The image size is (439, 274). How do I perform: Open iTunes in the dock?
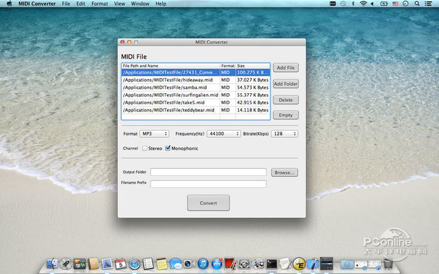(x=203, y=263)
